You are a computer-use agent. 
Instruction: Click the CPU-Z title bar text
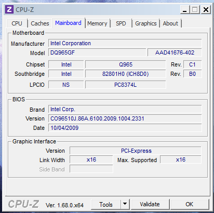pyautogui.click(x=25, y=9)
